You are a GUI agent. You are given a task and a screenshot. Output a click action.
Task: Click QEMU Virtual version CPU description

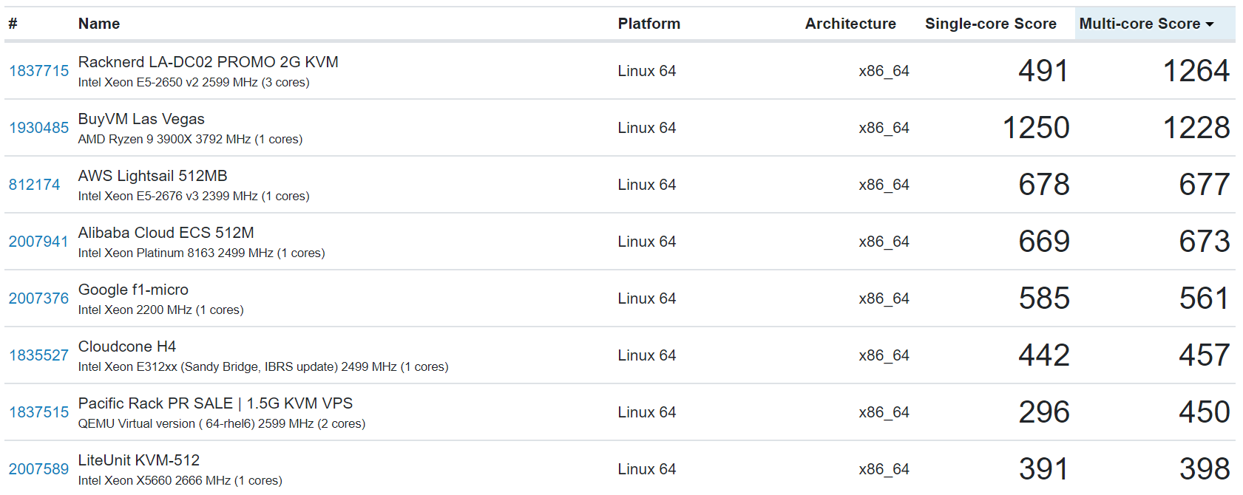coord(222,424)
